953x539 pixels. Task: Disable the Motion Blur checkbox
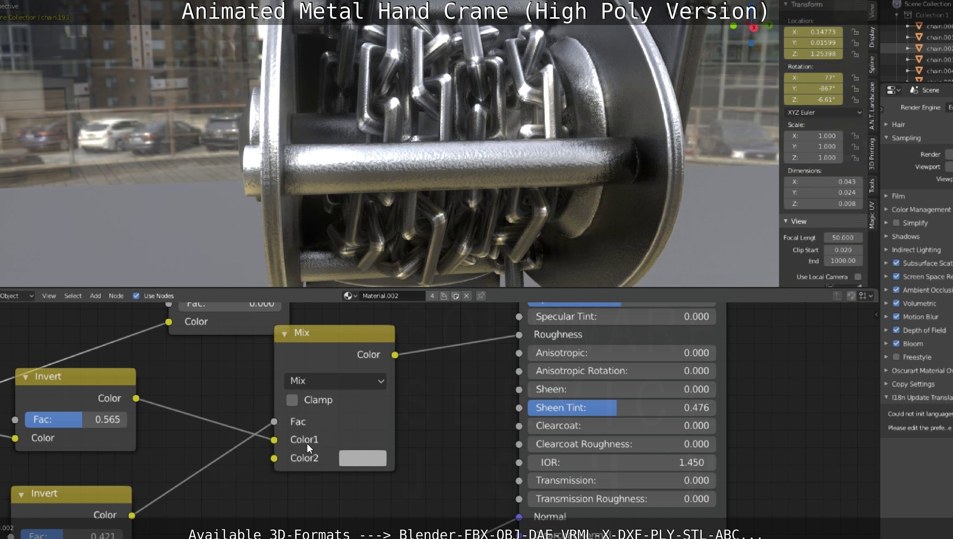(896, 317)
